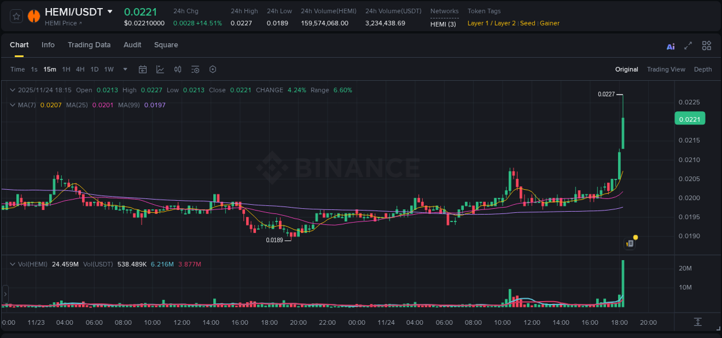Open the HEMI/USDT pair selector dropdown
The height and width of the screenshot is (338, 722).
point(110,11)
